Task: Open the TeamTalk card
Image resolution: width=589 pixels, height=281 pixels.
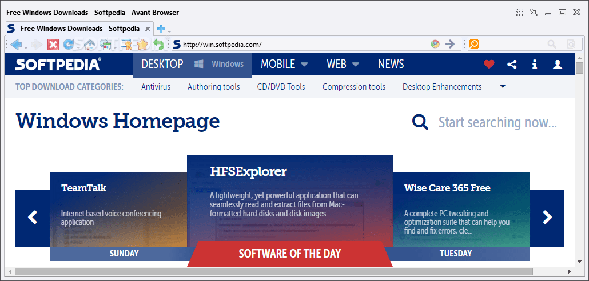Action: [118, 210]
